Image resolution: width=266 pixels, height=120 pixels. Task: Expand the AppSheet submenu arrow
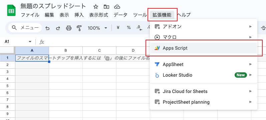(250, 64)
